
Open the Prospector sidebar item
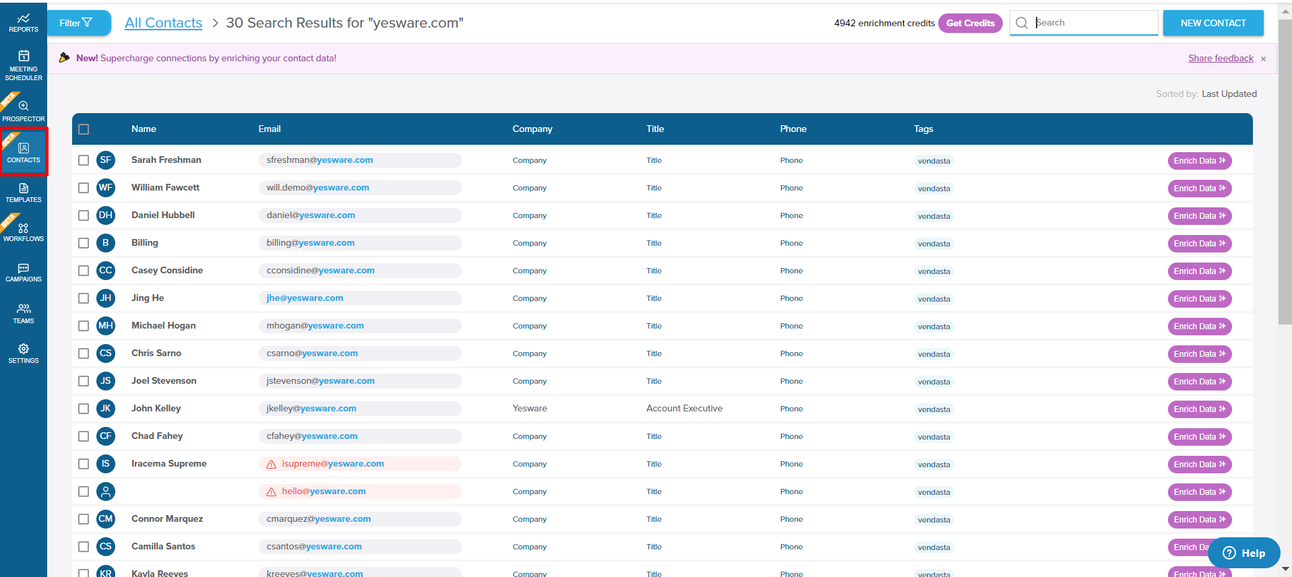tap(24, 110)
